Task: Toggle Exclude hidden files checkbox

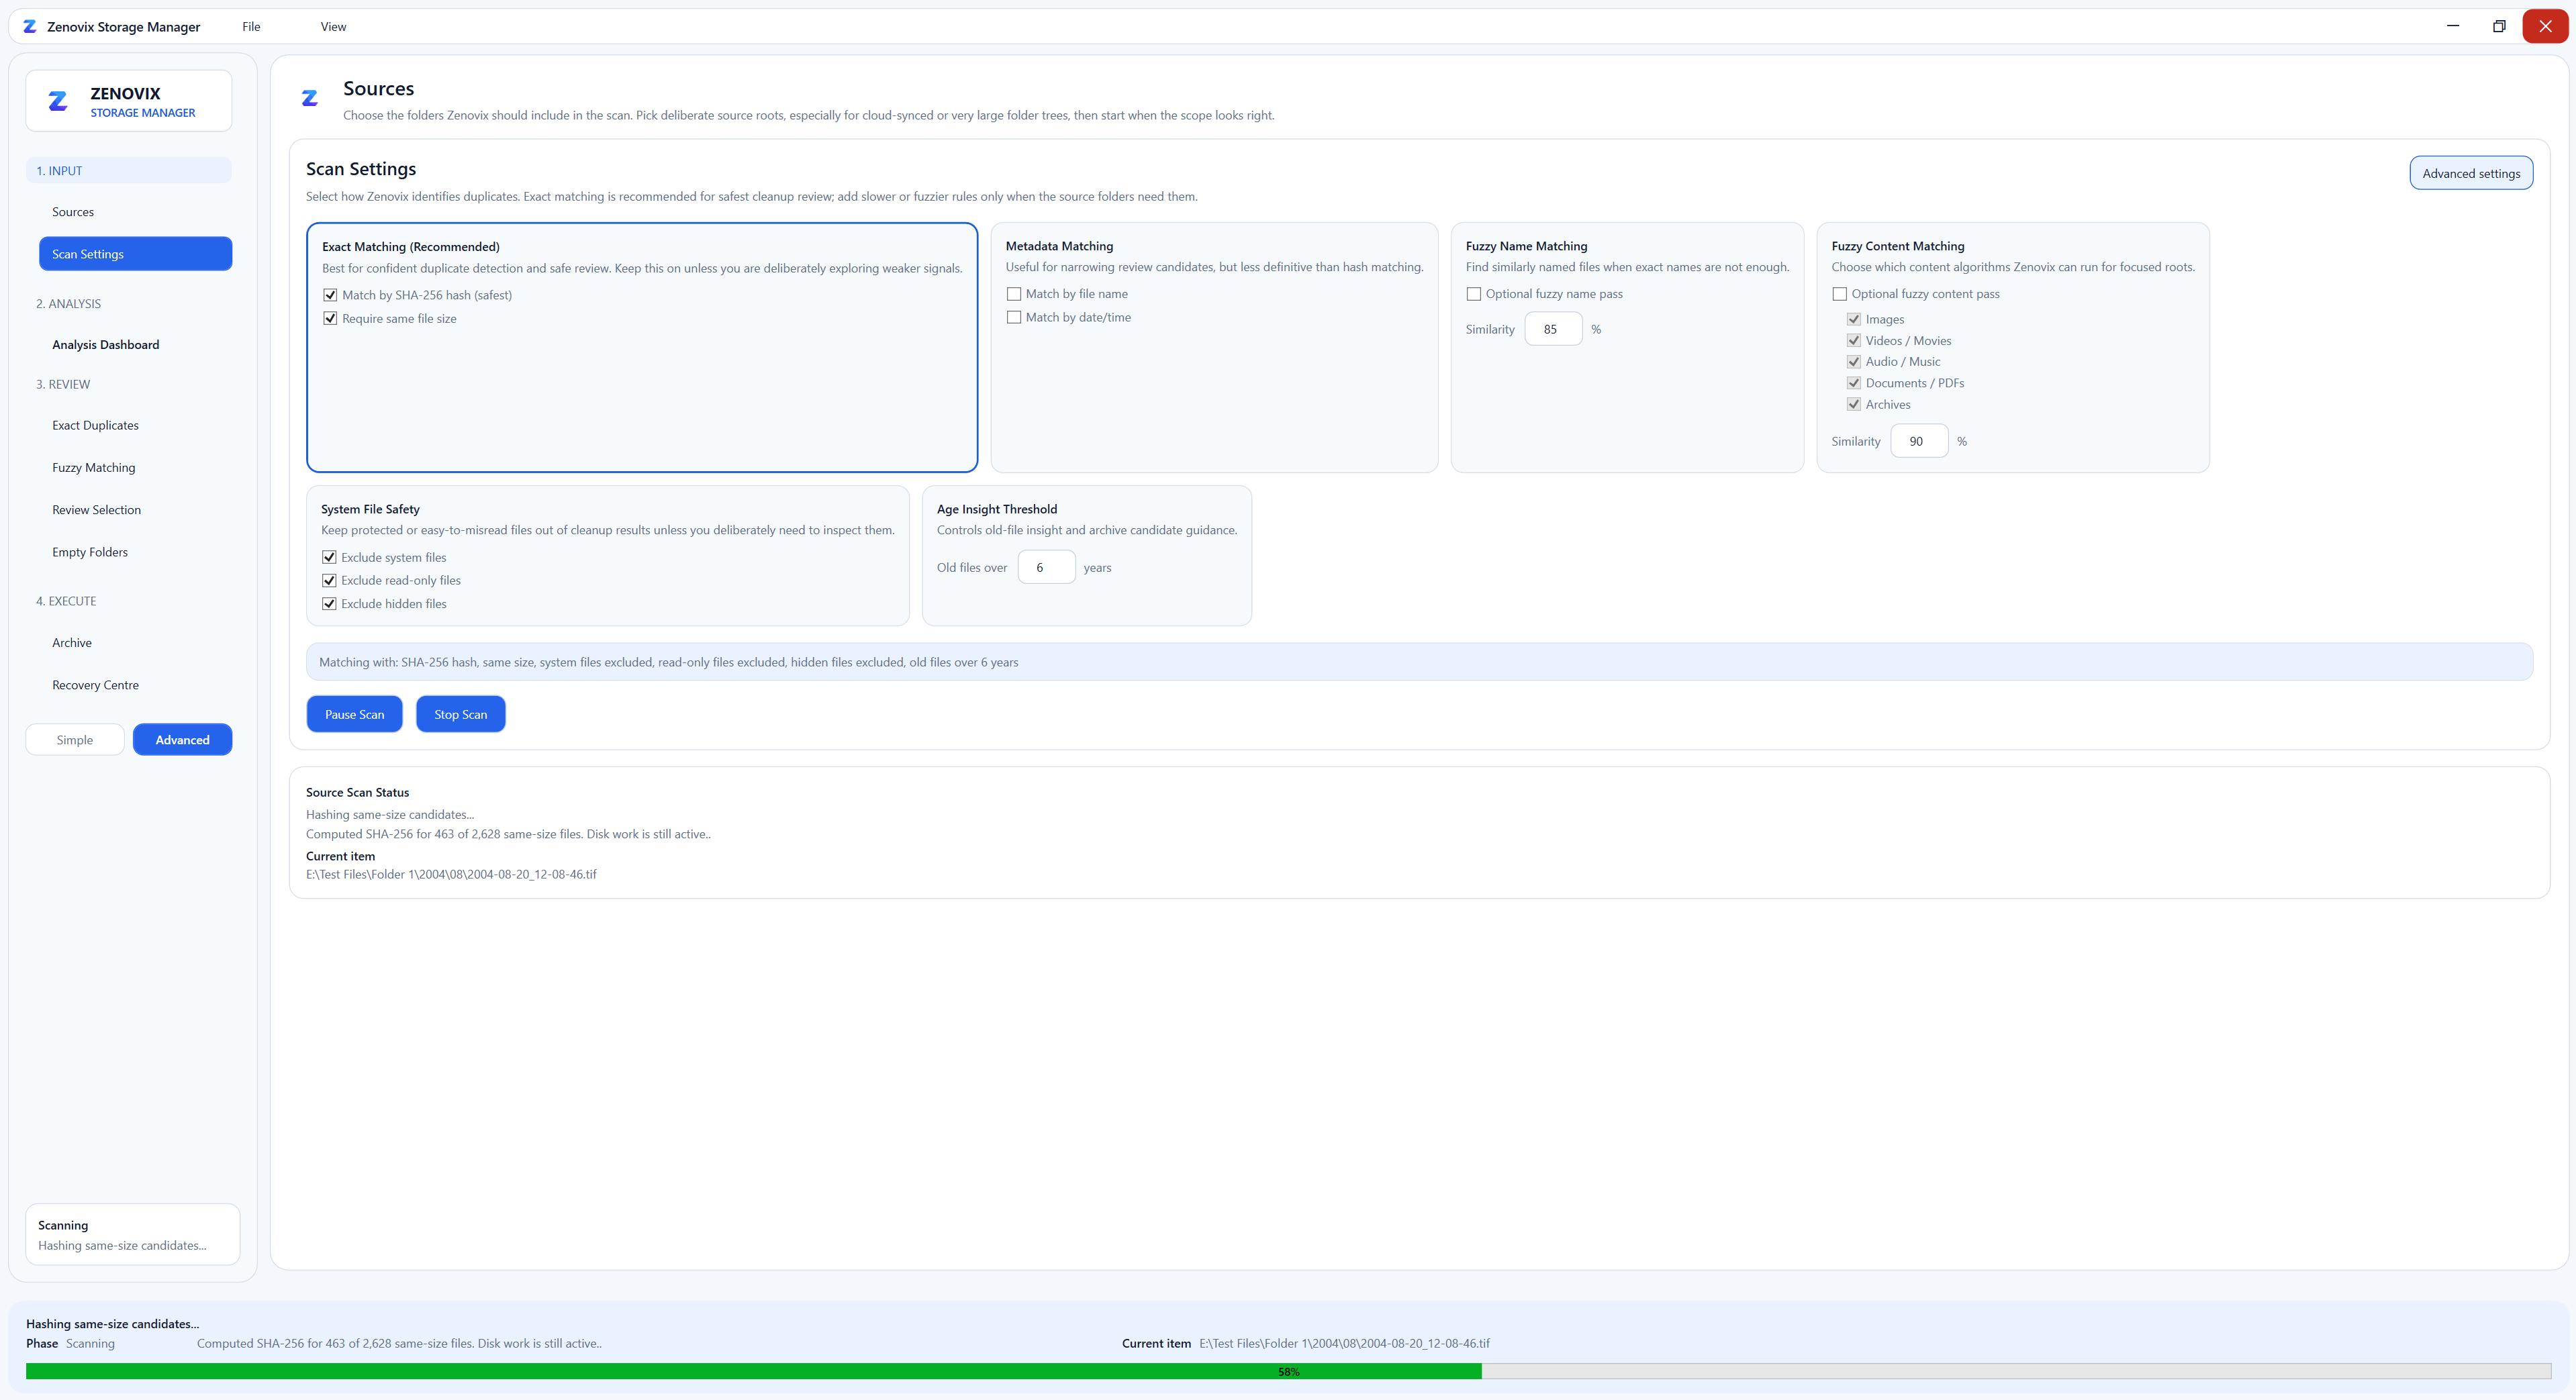Action: (329, 604)
